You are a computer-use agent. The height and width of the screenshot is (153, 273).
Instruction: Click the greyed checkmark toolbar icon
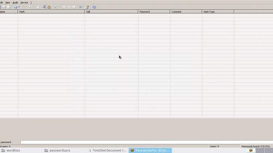pos(39,7)
